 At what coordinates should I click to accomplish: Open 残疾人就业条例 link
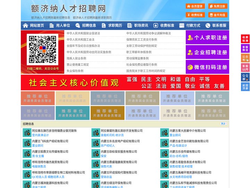click(76, 58)
